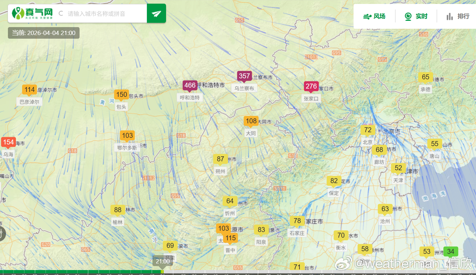Select the 63 AQI marker for 沧州
The image size is (476, 275).
(385, 209)
